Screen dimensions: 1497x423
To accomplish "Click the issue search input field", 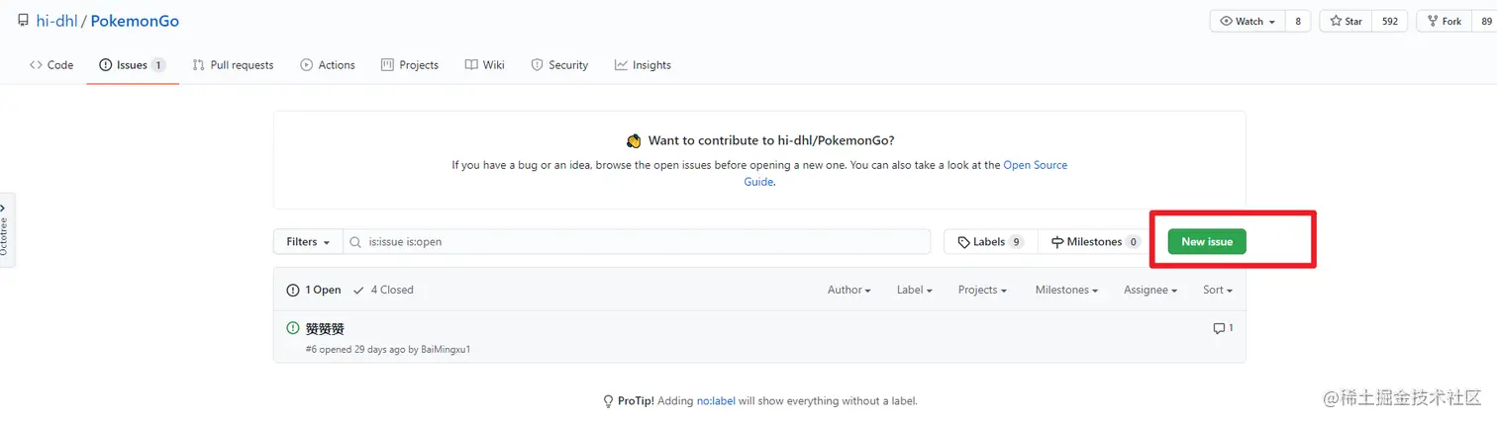I will 644,242.
